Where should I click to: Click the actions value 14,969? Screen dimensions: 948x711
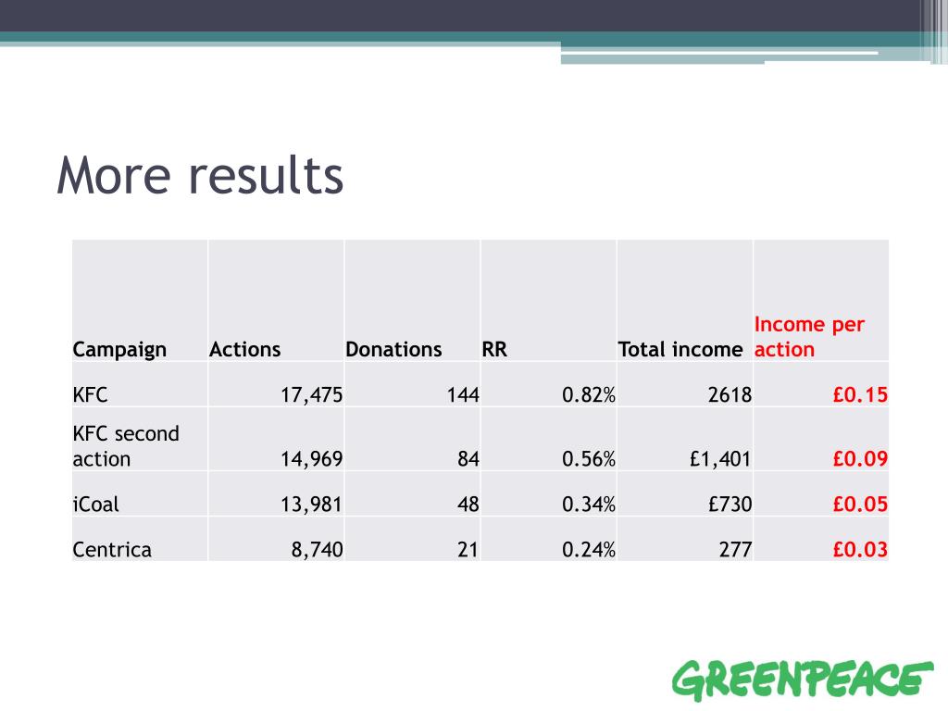tap(311, 459)
